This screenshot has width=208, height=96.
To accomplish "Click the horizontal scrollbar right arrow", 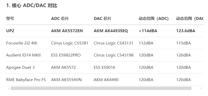I will coord(201,88).
